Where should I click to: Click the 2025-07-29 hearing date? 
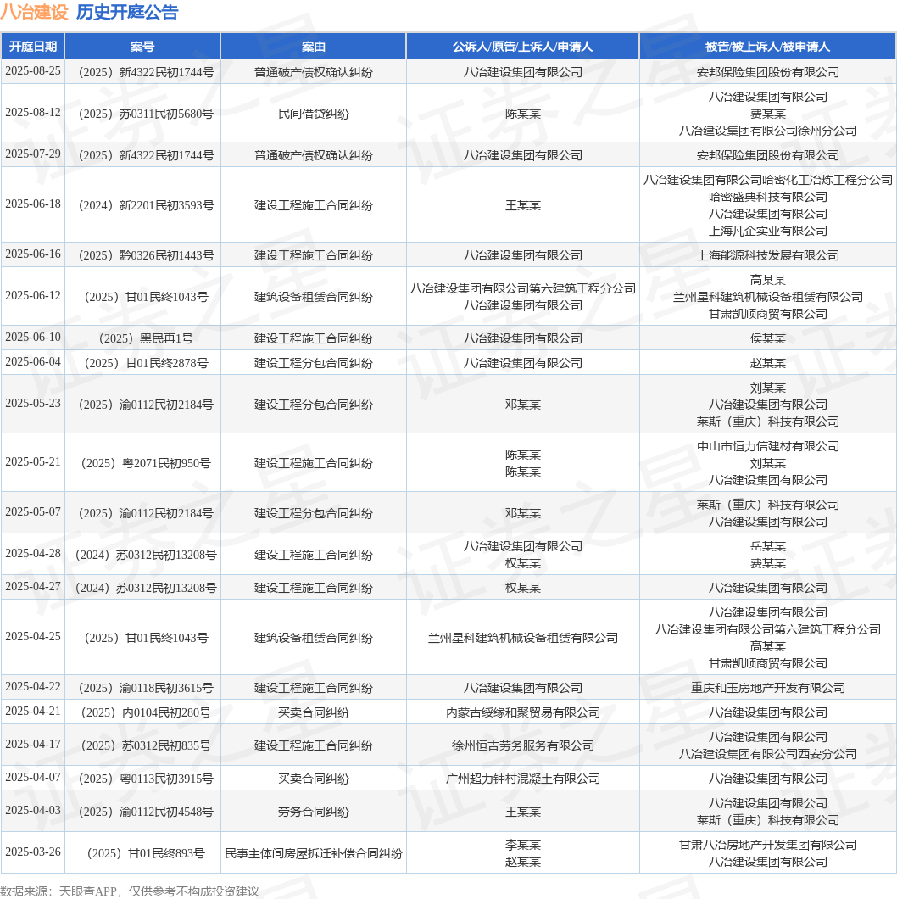coord(33,154)
